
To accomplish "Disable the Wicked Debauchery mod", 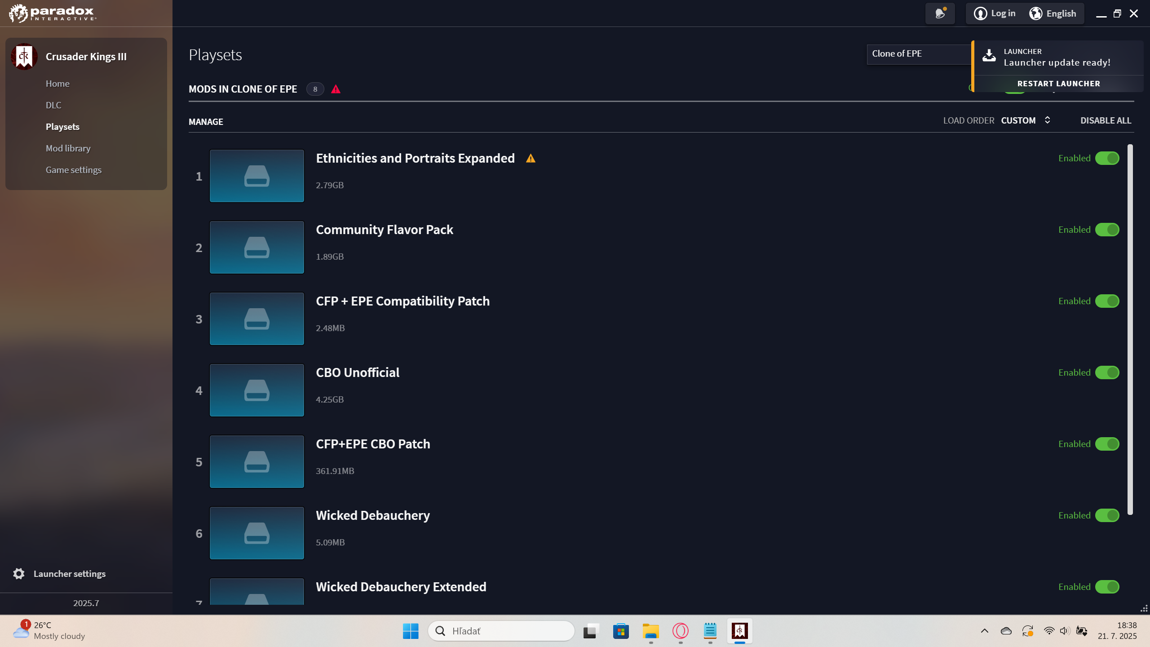I will [1107, 515].
